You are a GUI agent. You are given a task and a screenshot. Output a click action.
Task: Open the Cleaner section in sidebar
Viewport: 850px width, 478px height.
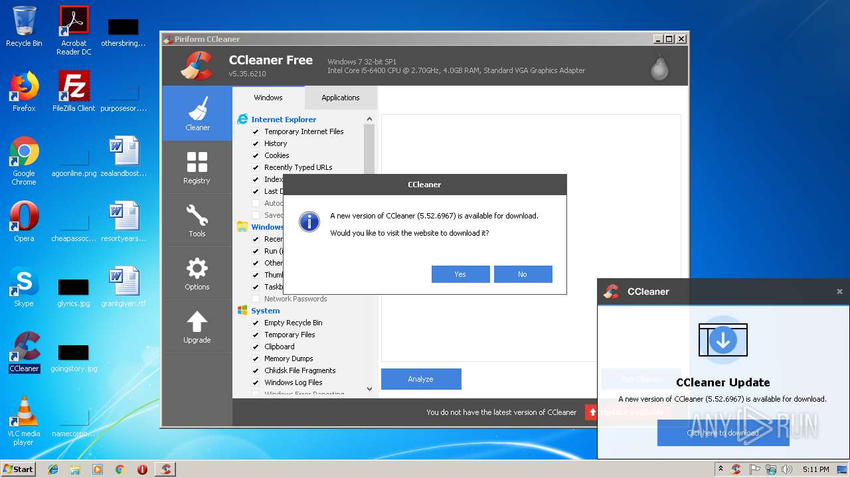197,113
